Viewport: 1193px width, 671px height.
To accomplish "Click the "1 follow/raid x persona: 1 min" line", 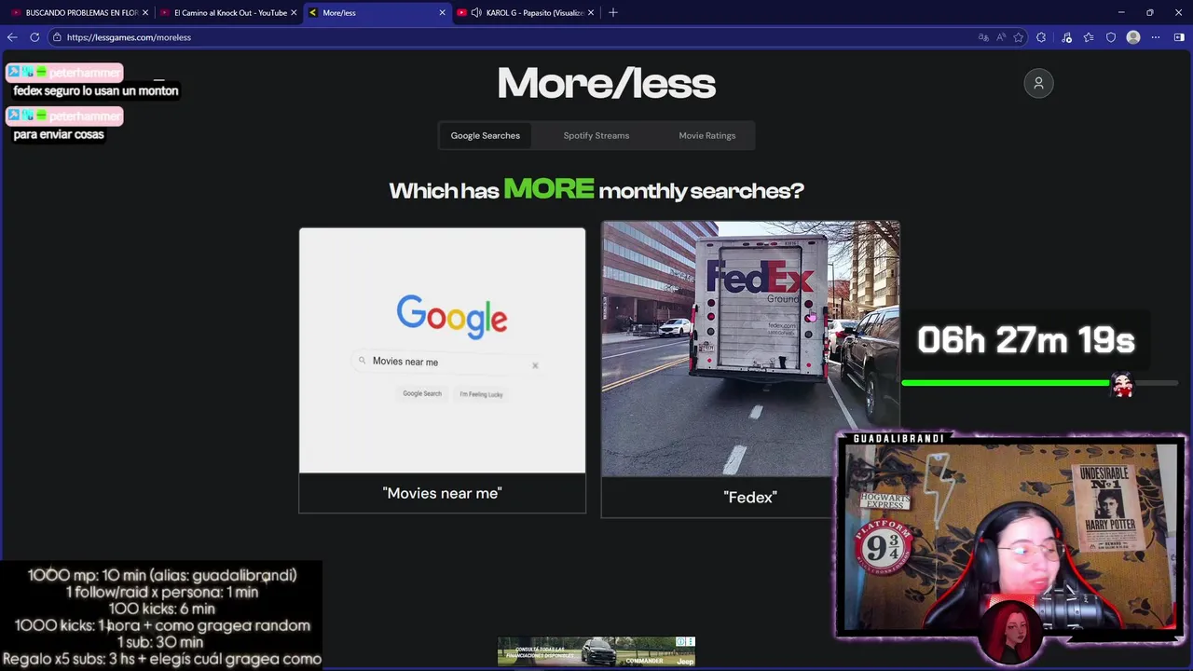I will click(162, 592).
